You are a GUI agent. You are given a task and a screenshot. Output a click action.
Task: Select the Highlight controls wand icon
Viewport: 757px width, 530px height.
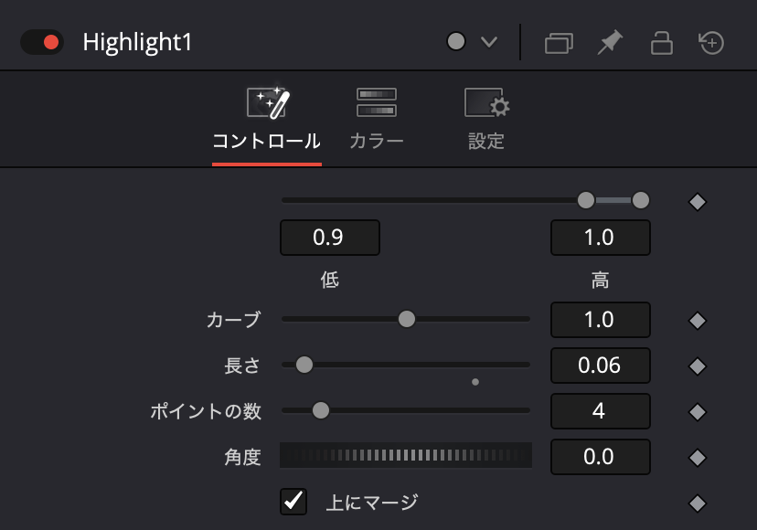266,101
